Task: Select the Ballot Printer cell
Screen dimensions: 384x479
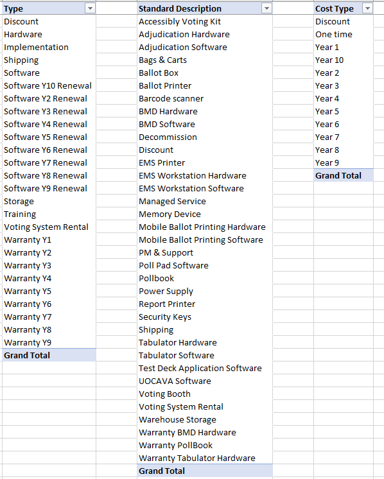Action: tap(205, 85)
